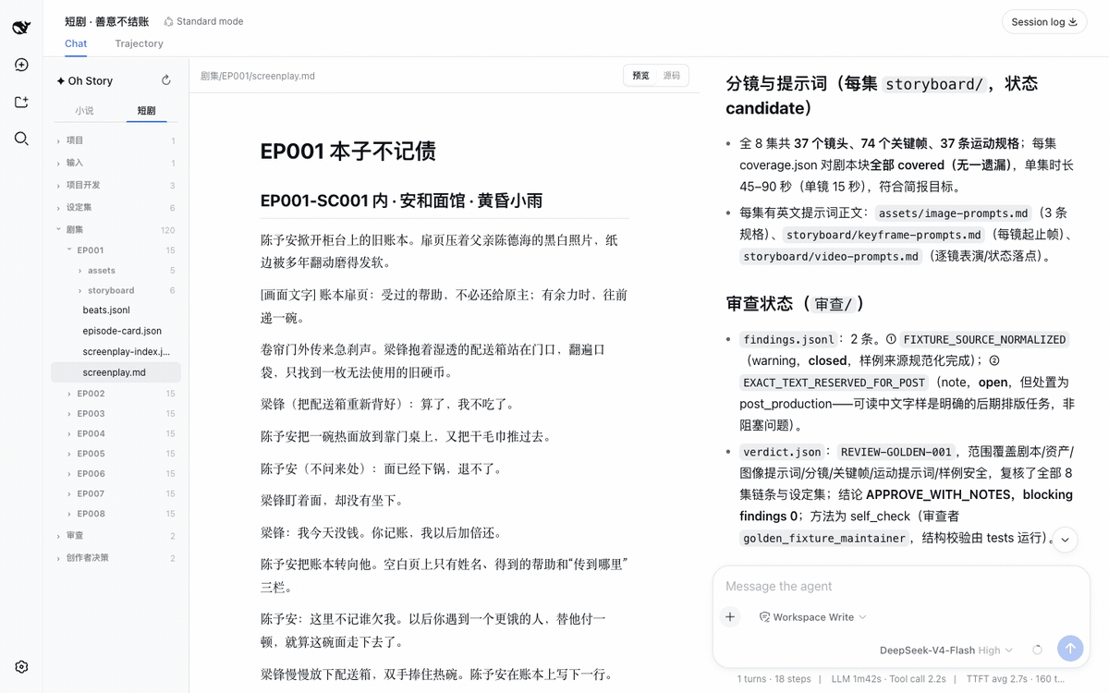Select the 短剧 tab
The height and width of the screenshot is (693, 1109).
[x=146, y=110]
